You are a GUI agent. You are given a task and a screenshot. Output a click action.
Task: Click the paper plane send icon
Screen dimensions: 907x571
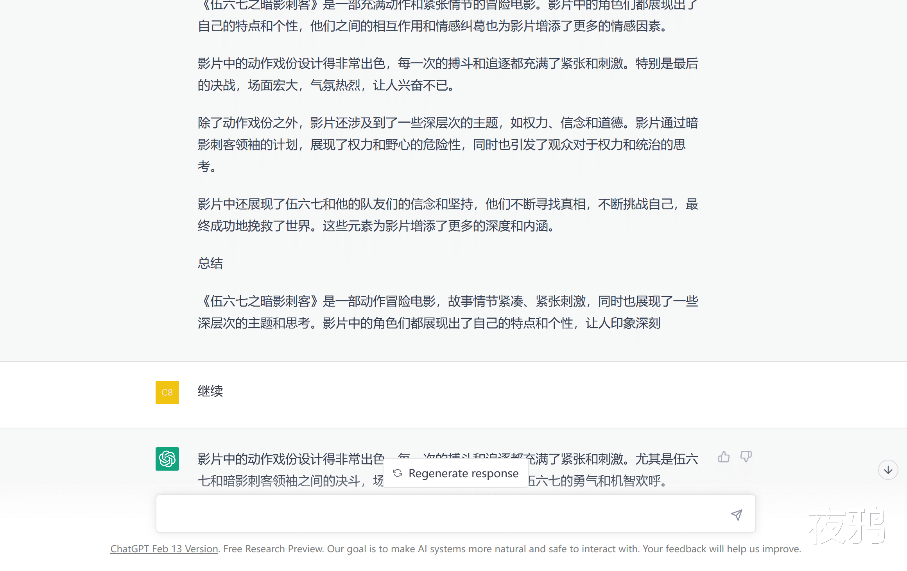pyautogui.click(x=737, y=515)
